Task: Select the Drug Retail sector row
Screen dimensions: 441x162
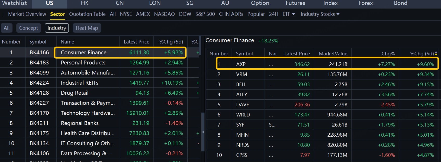Action: point(75,93)
